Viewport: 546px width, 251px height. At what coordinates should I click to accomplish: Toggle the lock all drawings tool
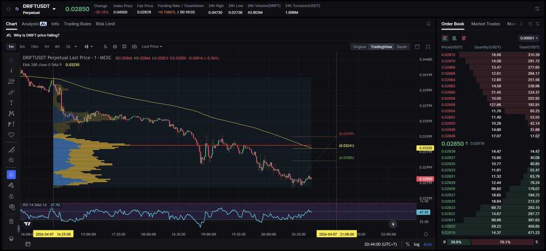(x=11, y=196)
